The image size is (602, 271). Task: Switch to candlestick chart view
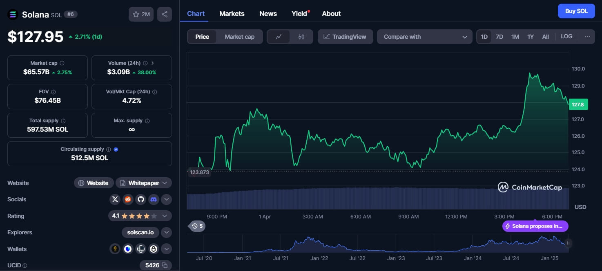pos(301,37)
